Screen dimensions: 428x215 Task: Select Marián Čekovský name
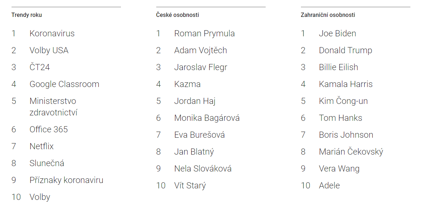(351, 151)
